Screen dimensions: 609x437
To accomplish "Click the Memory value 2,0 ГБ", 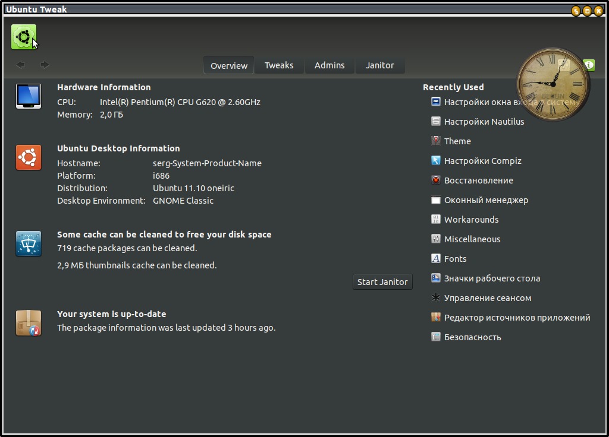I will tap(111, 115).
